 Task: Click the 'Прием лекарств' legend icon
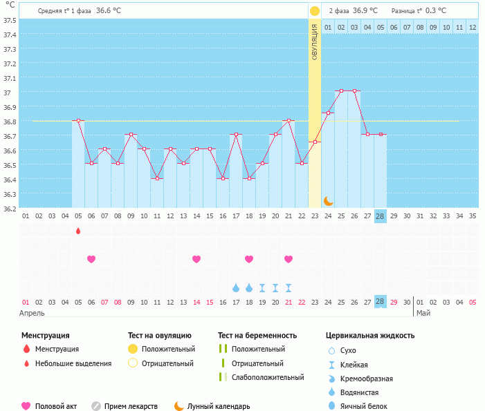pyautogui.click(x=96, y=406)
